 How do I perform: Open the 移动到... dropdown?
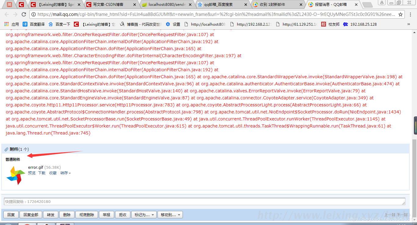(x=170, y=215)
